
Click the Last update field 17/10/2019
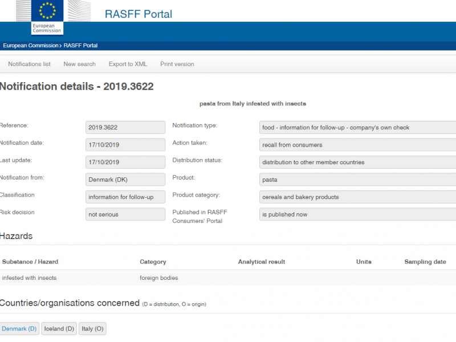[x=125, y=162]
